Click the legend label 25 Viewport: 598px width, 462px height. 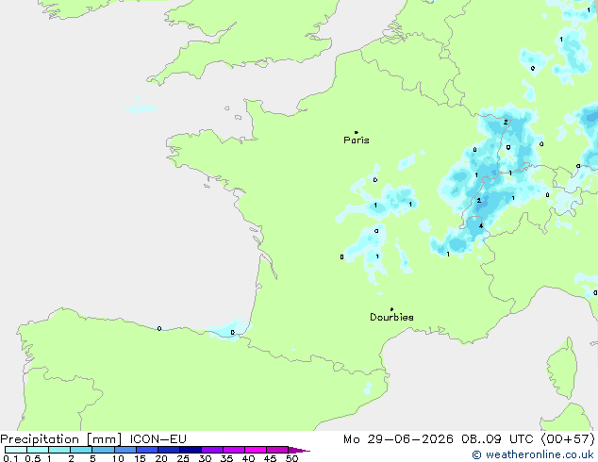(183, 458)
